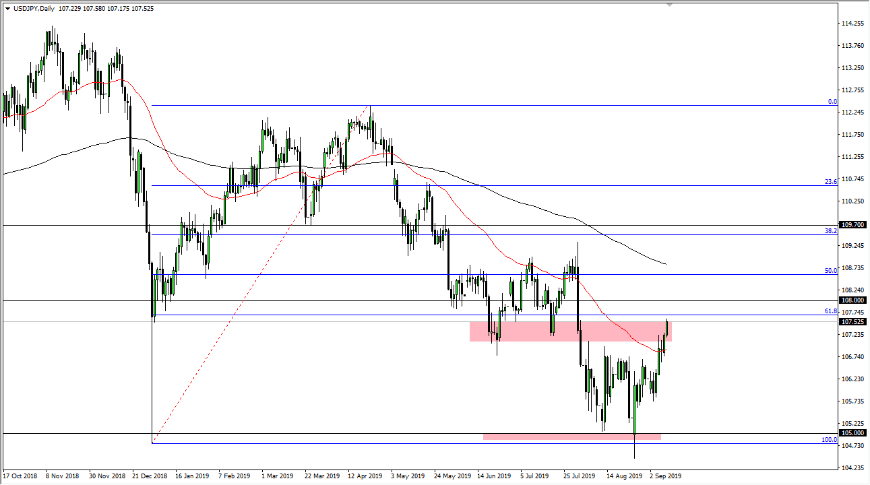Click the 2 Sep 2019 date label
Image resolution: width=870 pixels, height=485 pixels.
pyautogui.click(x=665, y=476)
